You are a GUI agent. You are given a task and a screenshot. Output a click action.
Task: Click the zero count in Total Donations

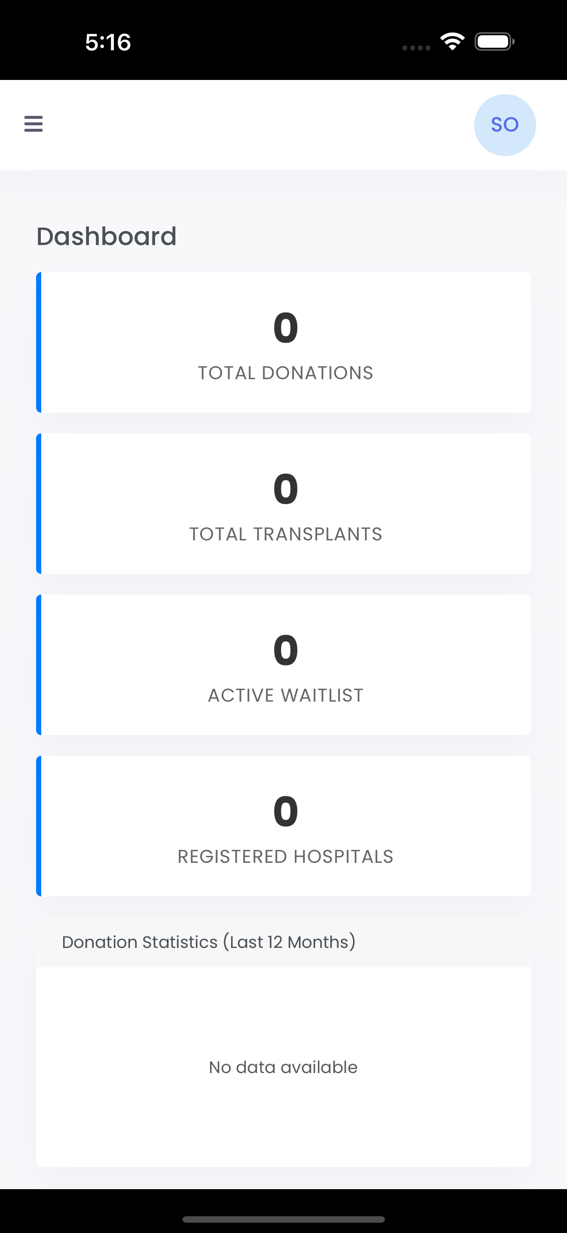285,328
